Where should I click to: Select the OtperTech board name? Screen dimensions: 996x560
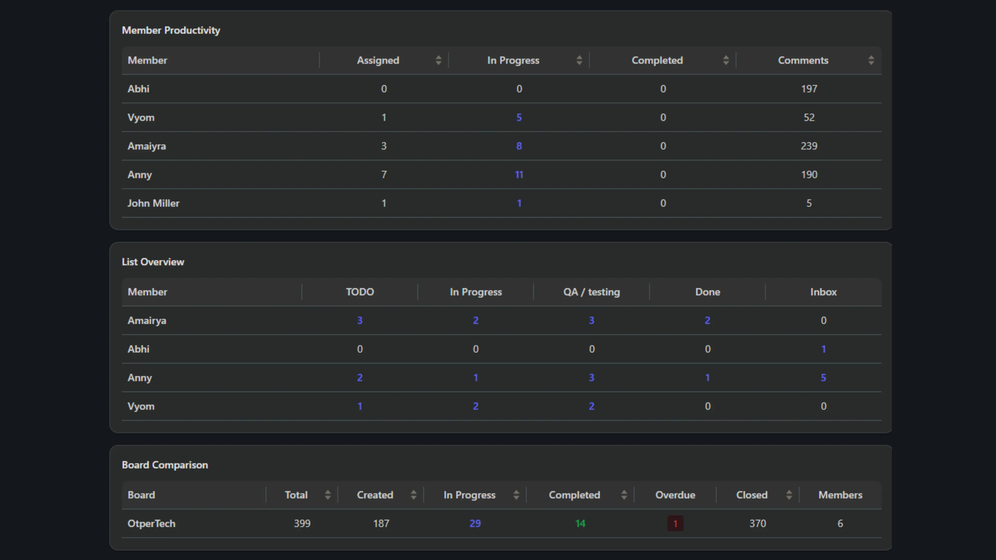151,524
